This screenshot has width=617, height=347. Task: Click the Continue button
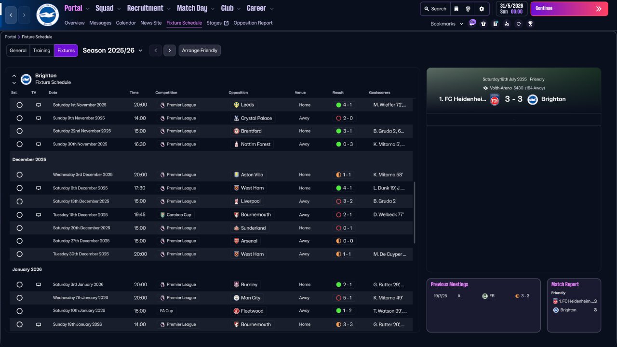point(569,9)
